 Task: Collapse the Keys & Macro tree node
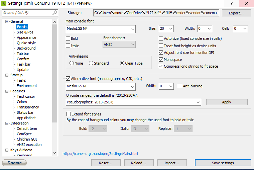coord(7,150)
